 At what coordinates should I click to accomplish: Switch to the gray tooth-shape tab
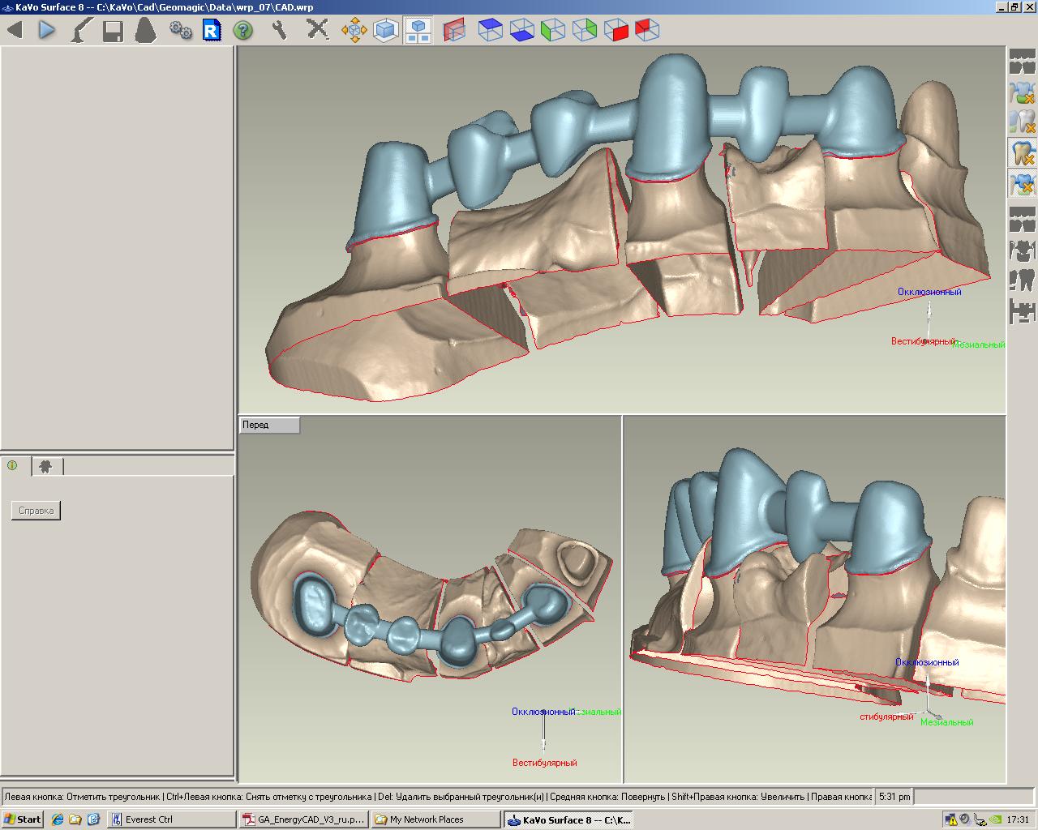pyautogui.click(x=46, y=466)
